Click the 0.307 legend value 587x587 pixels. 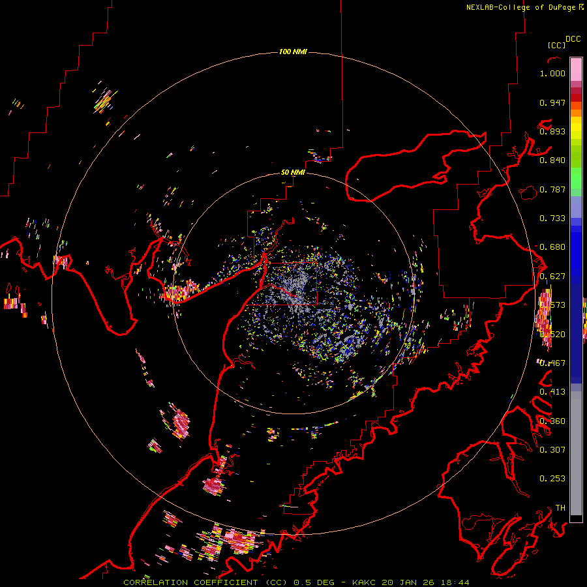552,449
